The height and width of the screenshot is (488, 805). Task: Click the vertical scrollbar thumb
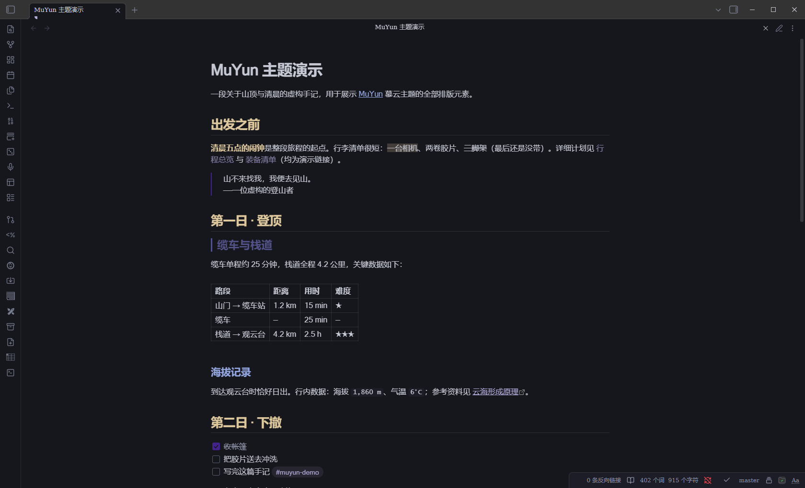802,130
